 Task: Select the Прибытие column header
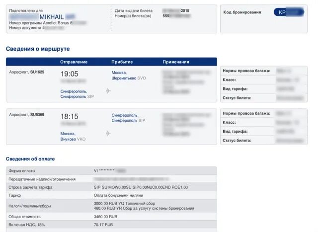[122, 62]
